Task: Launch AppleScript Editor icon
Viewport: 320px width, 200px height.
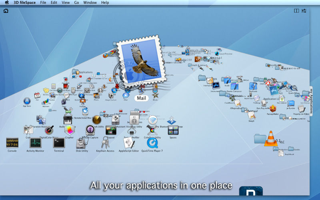Action: 129,143
